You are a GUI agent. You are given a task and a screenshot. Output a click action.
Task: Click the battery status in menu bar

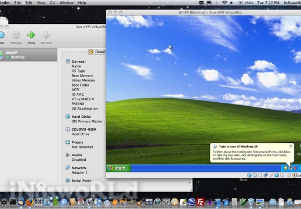[x=245, y=3]
